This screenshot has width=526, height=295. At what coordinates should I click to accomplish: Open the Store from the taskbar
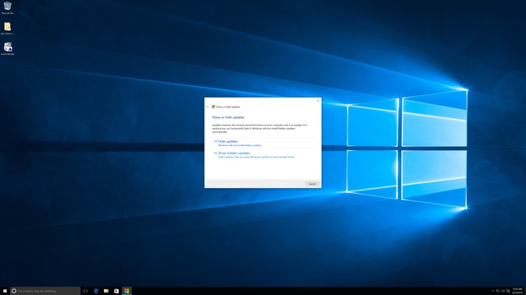click(x=116, y=290)
